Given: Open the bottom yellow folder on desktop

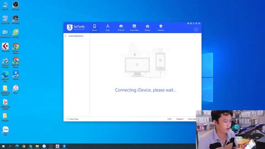Looking at the screenshot, I should (x=5, y=117).
